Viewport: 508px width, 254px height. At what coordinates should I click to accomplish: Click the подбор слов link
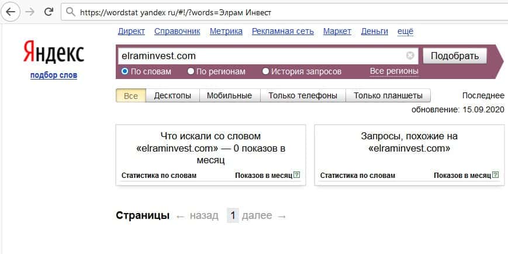54,75
